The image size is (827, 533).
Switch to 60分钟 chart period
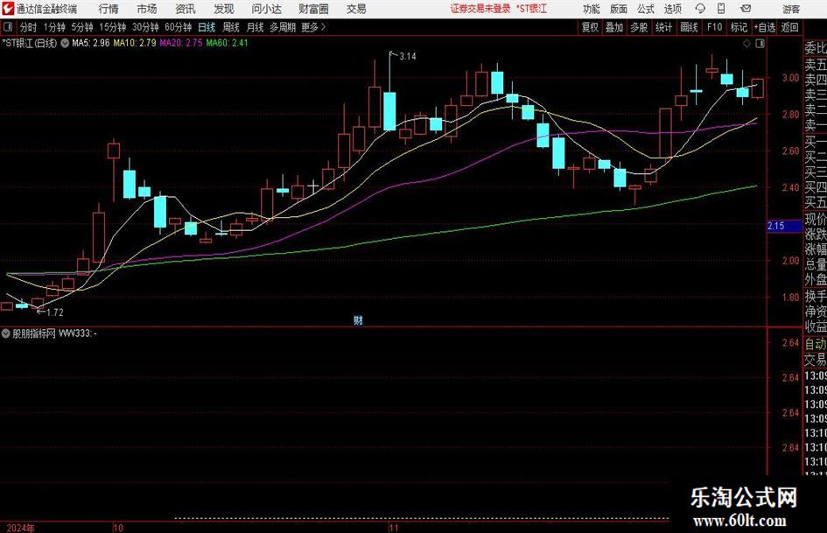pyautogui.click(x=178, y=27)
